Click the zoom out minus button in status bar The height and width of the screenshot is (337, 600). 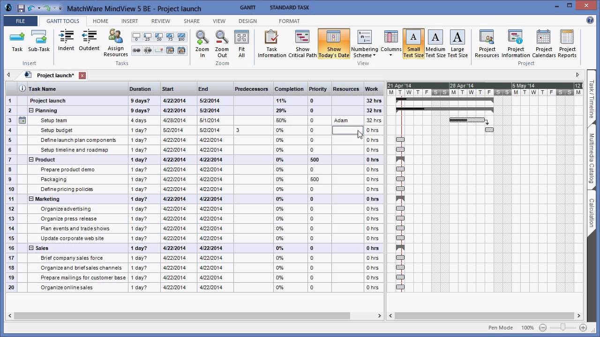(543, 328)
